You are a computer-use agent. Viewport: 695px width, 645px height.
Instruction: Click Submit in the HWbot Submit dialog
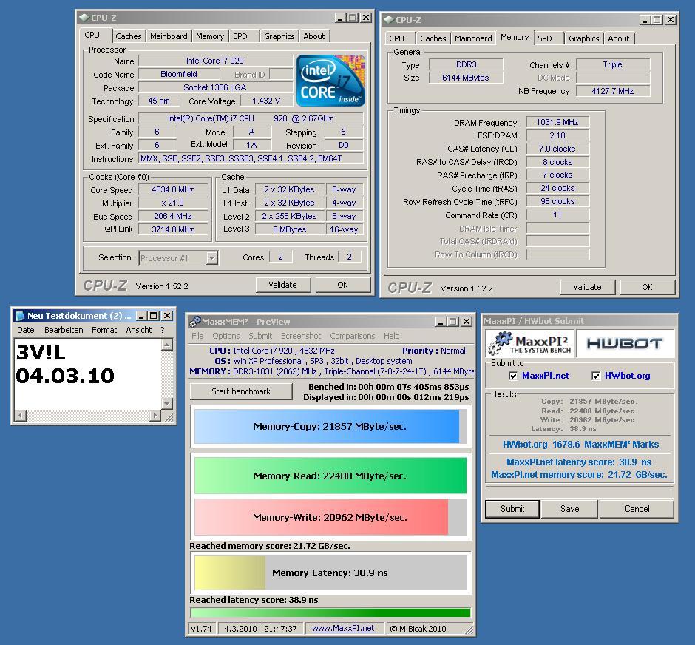click(x=512, y=509)
